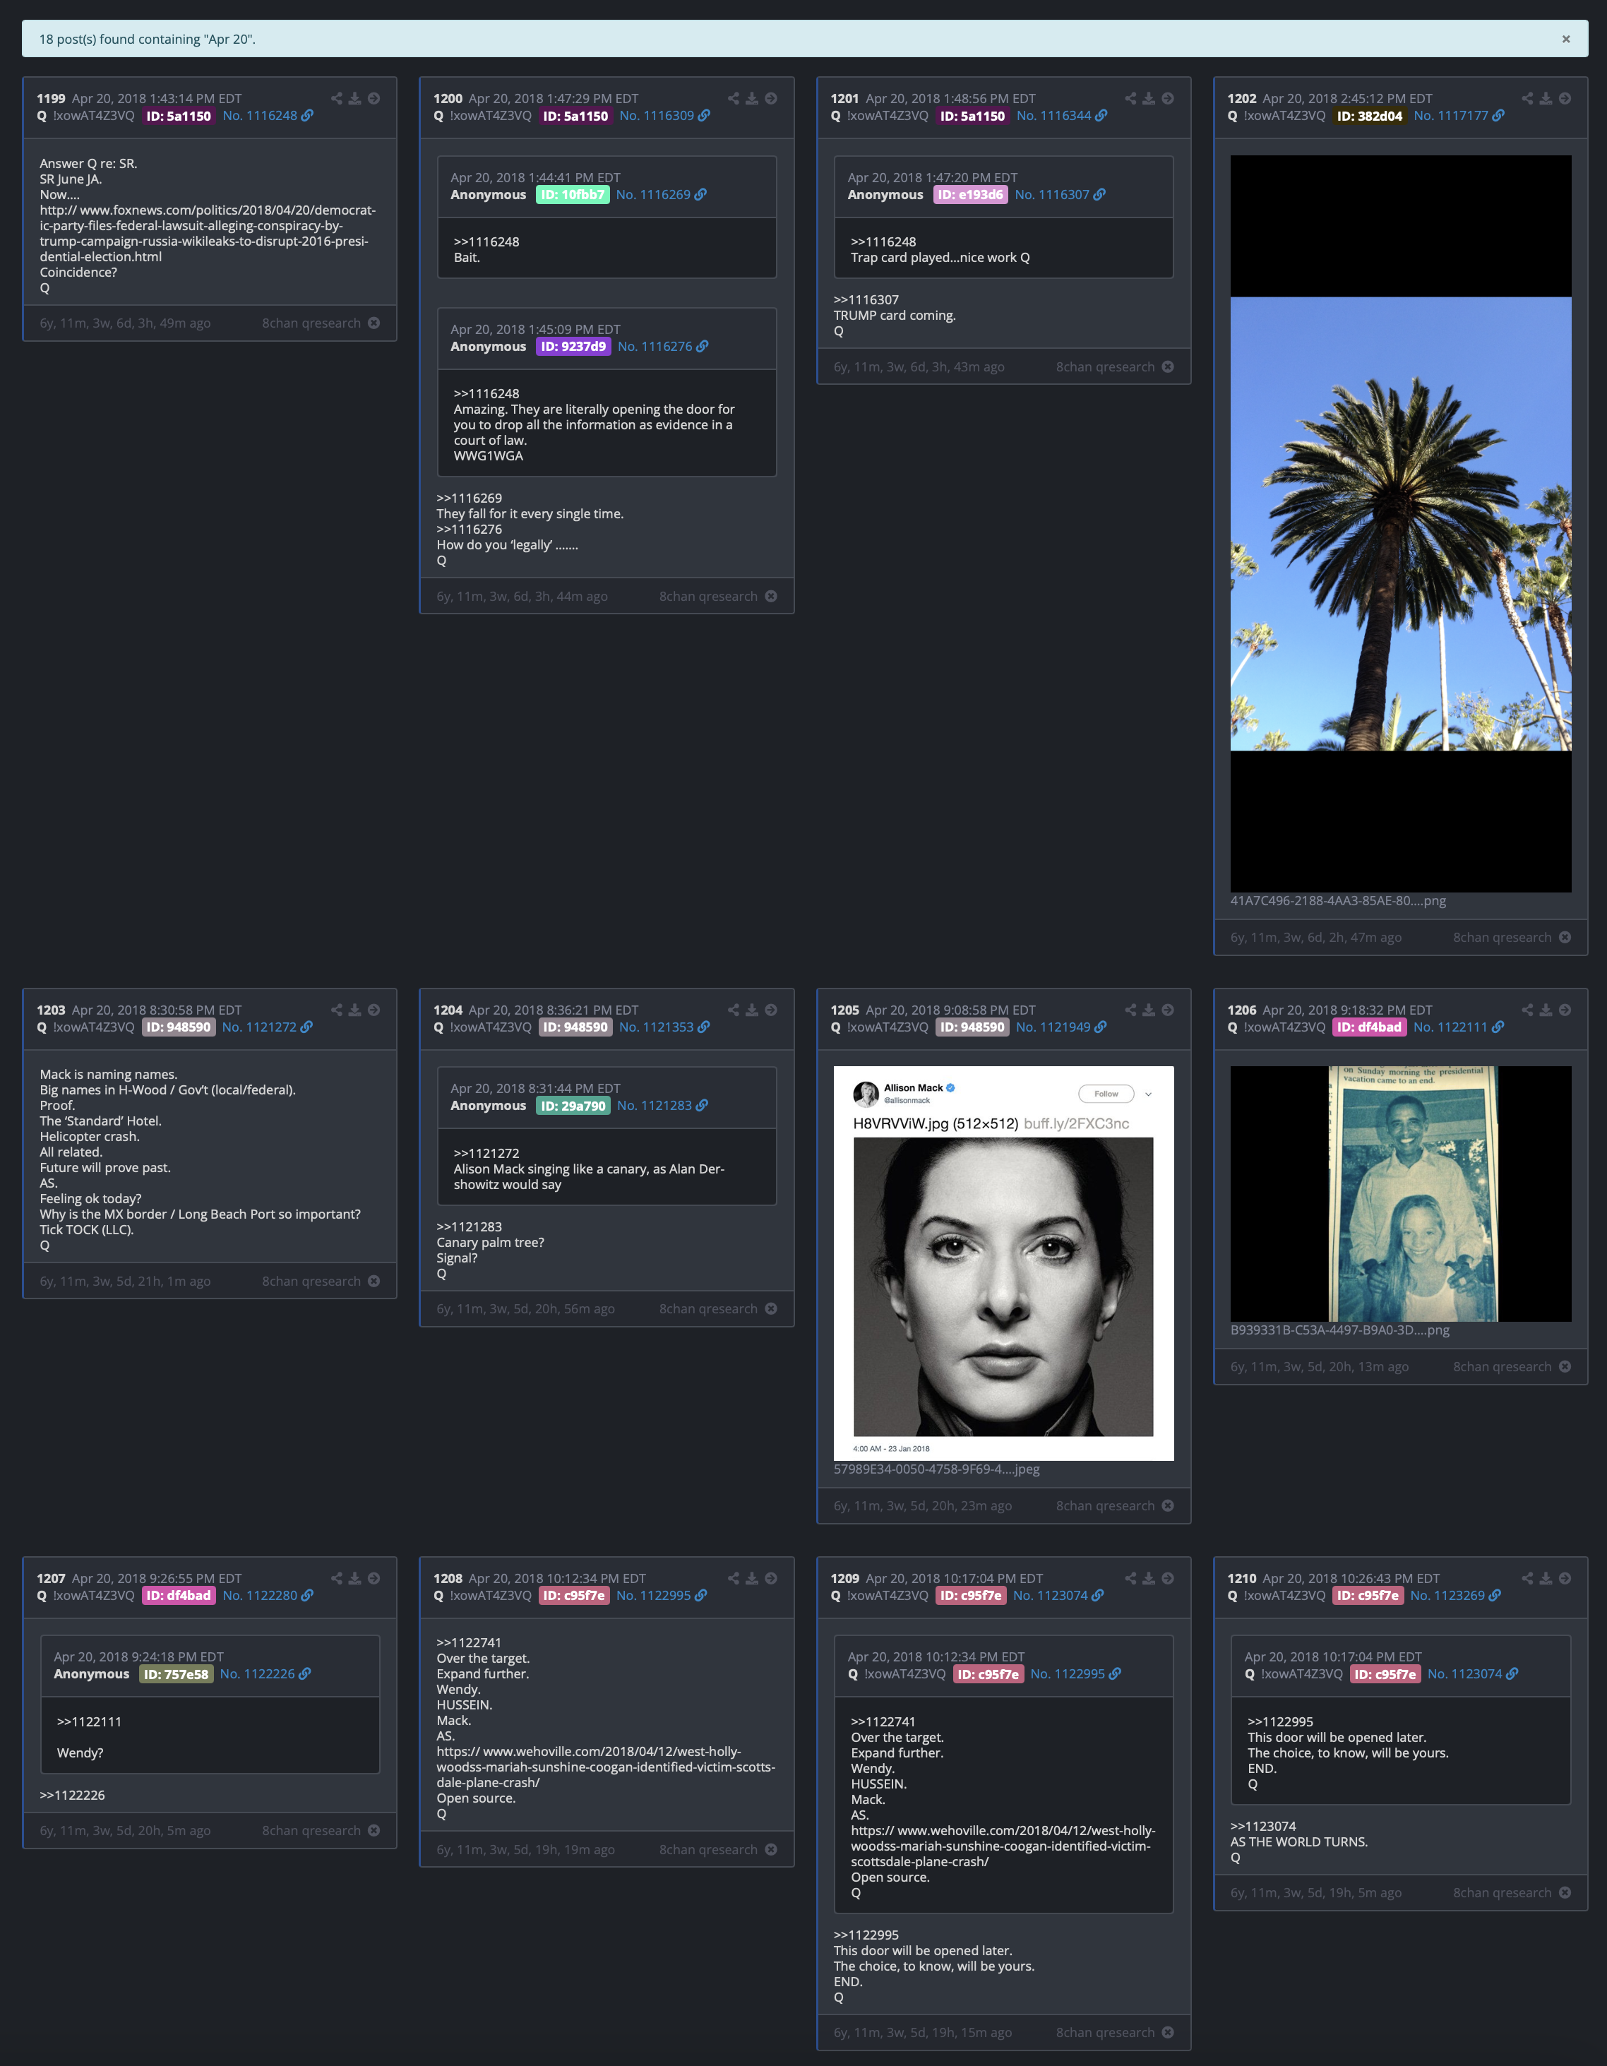
Task: Open post 1206 using arrow icon
Action: click(x=1565, y=1010)
